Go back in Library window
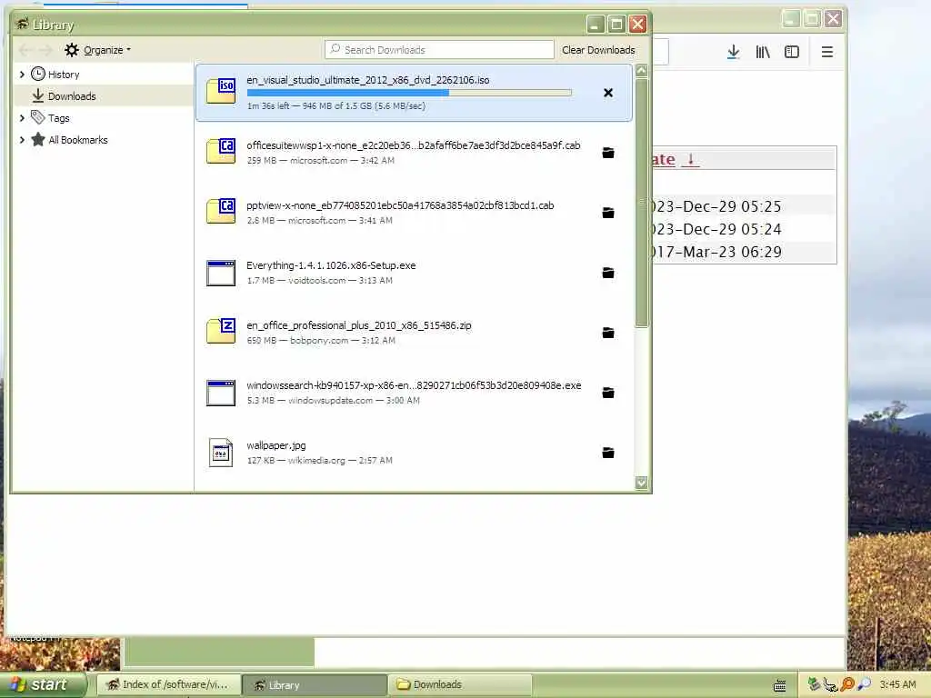This screenshot has height=698, width=931. point(25,50)
